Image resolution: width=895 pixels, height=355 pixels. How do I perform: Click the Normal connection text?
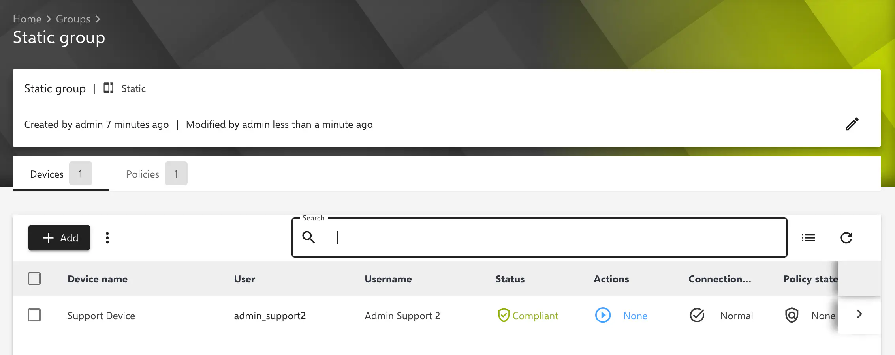tap(737, 316)
